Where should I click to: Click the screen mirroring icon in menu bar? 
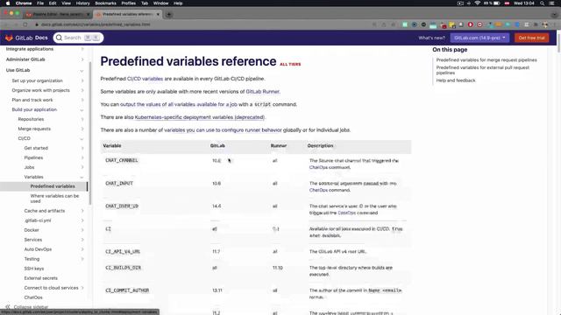[460, 3]
